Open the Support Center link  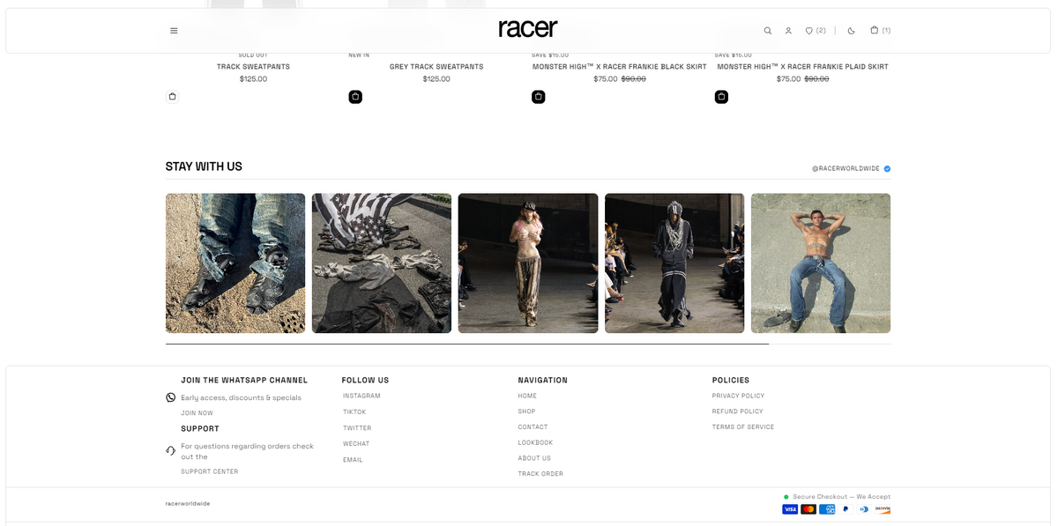click(x=210, y=471)
